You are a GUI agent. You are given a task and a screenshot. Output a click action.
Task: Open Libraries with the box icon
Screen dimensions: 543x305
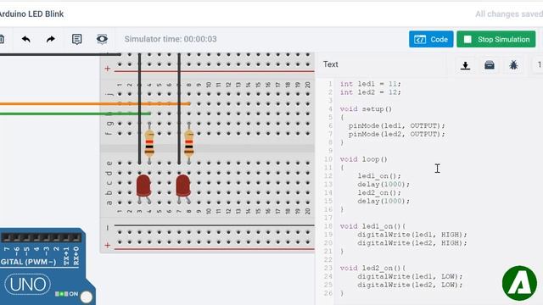[490, 65]
